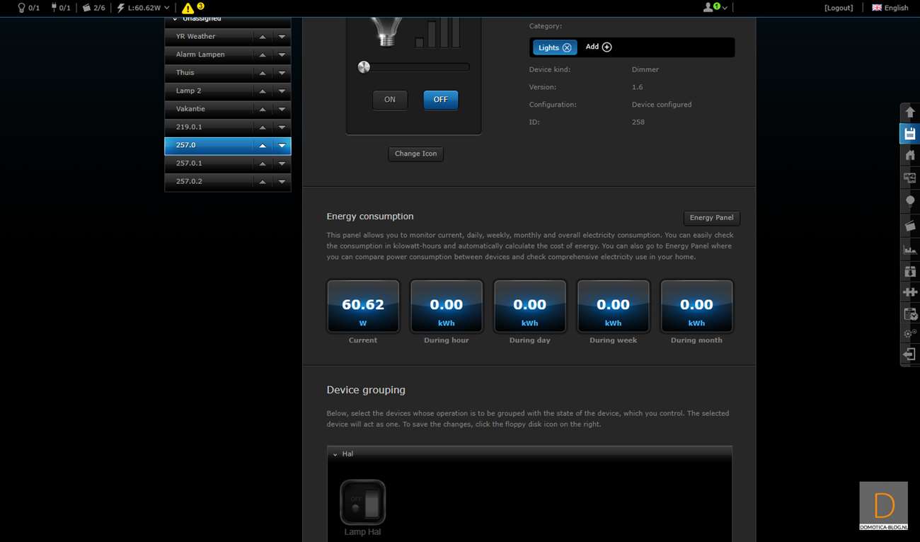This screenshot has height=542, width=920.
Task: Move Thuis down in the list
Action: [x=282, y=73]
